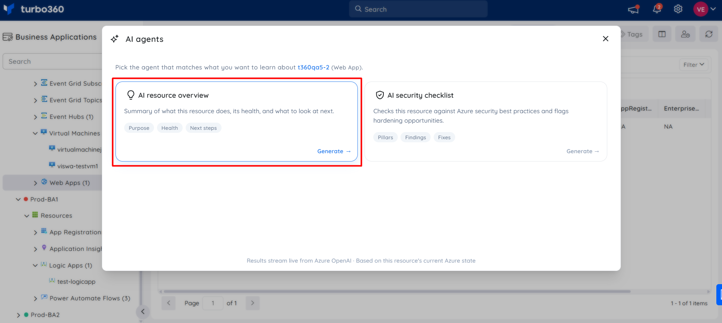Viewport: 722px width, 323px height.
Task: Open the settings gear icon
Action: pos(678,9)
